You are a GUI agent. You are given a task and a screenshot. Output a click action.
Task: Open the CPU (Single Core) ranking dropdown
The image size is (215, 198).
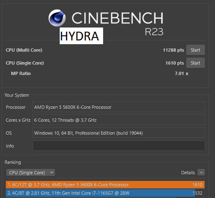[x=30, y=173]
